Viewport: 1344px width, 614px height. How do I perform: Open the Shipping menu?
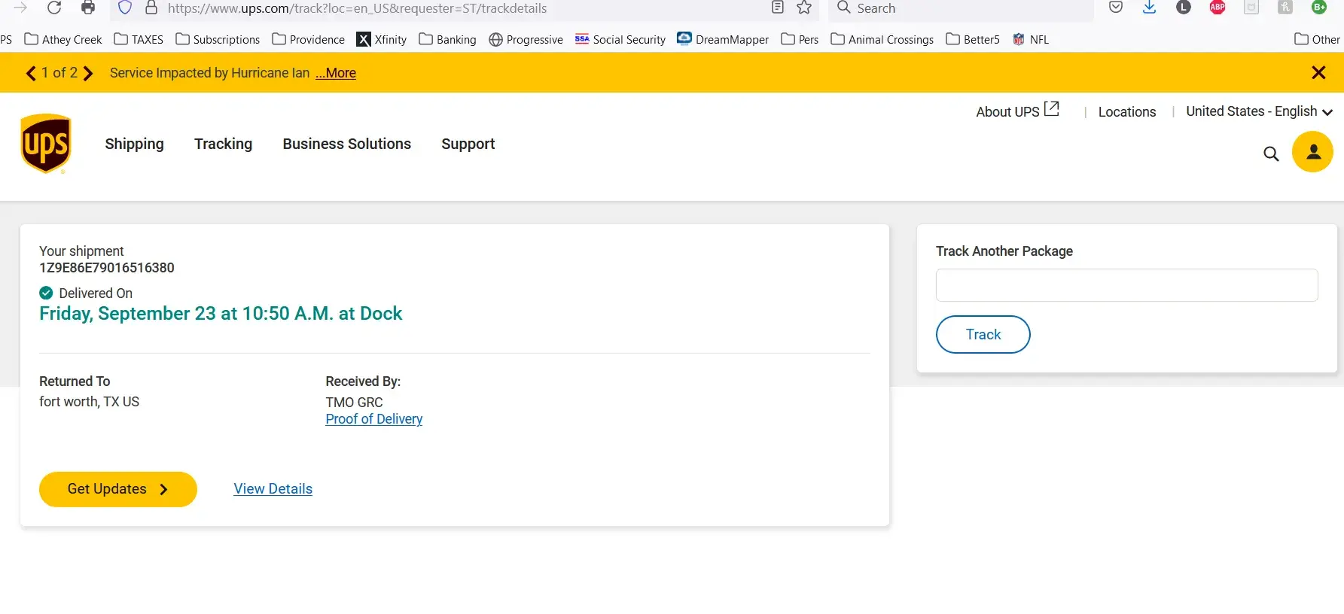pyautogui.click(x=134, y=144)
